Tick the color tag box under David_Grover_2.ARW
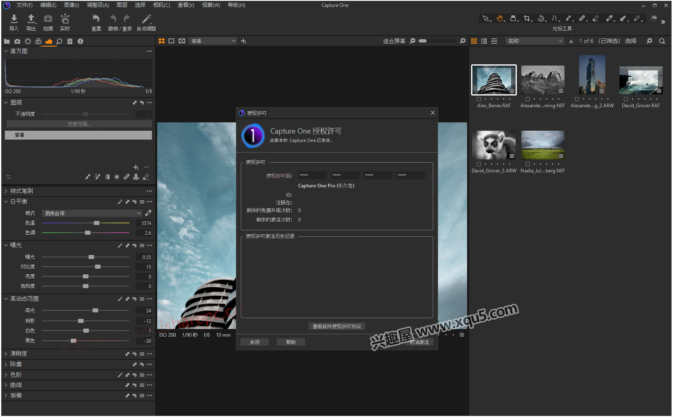 pos(479,164)
